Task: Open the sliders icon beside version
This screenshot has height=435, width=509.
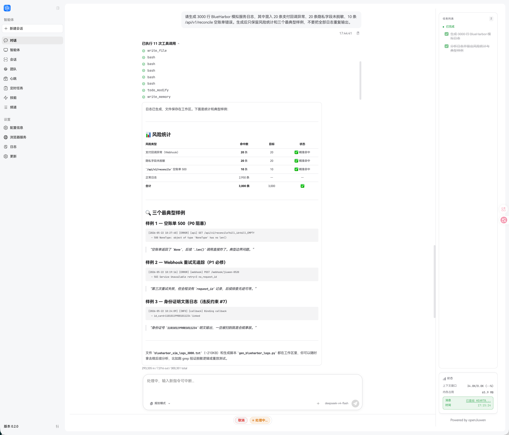Action: [57, 426]
